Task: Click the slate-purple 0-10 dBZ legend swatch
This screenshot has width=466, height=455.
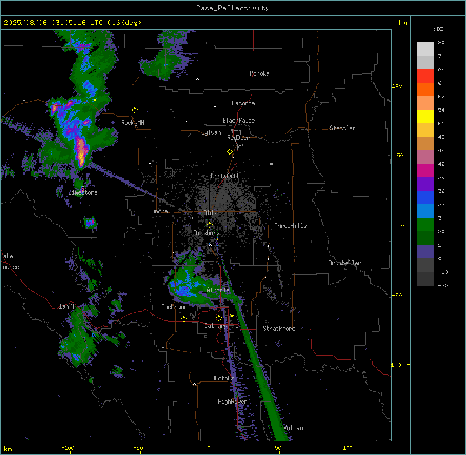Action: [425, 252]
